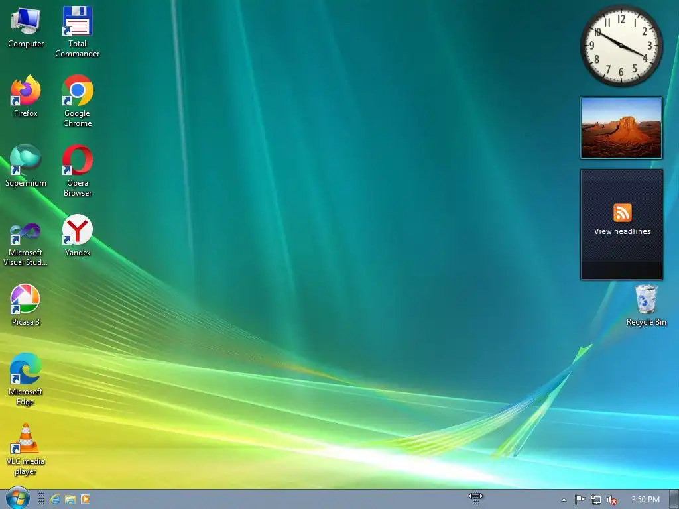Select Microsoft Visual Studio shortcut

(x=26, y=245)
